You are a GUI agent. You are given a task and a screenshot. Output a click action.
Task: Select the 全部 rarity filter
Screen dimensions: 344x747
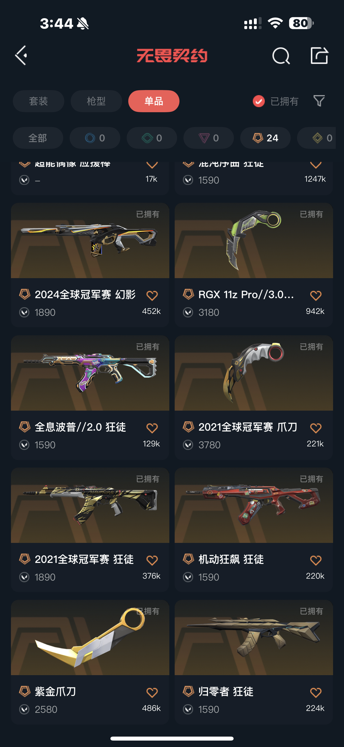[38, 138]
